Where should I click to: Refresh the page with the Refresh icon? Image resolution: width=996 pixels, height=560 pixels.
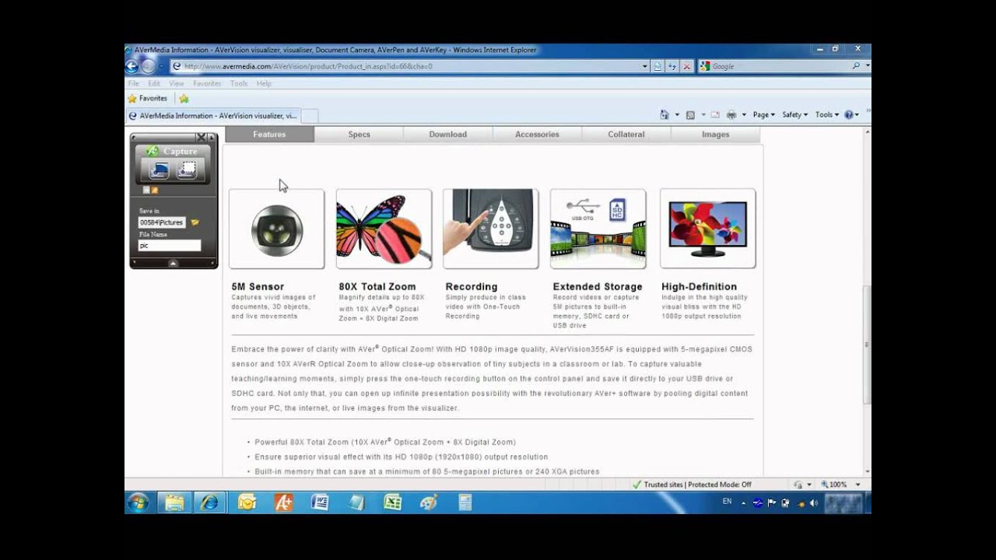672,66
